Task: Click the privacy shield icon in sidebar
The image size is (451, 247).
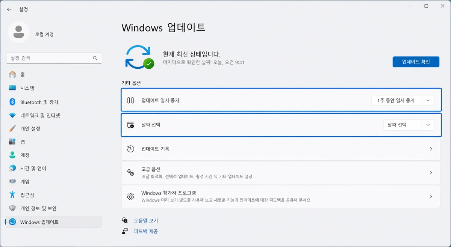Action: coord(12,208)
